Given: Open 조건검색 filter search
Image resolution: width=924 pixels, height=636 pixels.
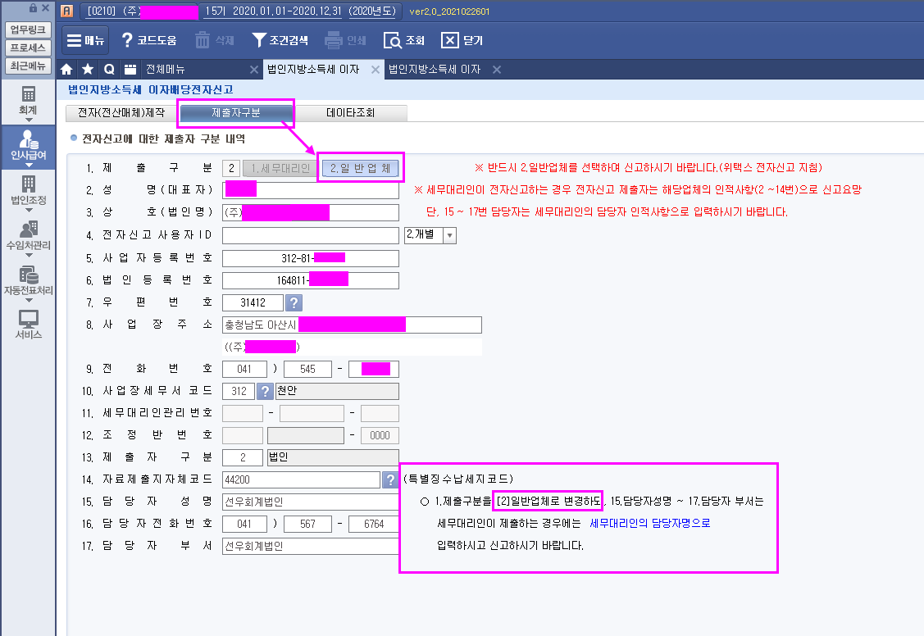Looking at the screenshot, I should coord(280,40).
